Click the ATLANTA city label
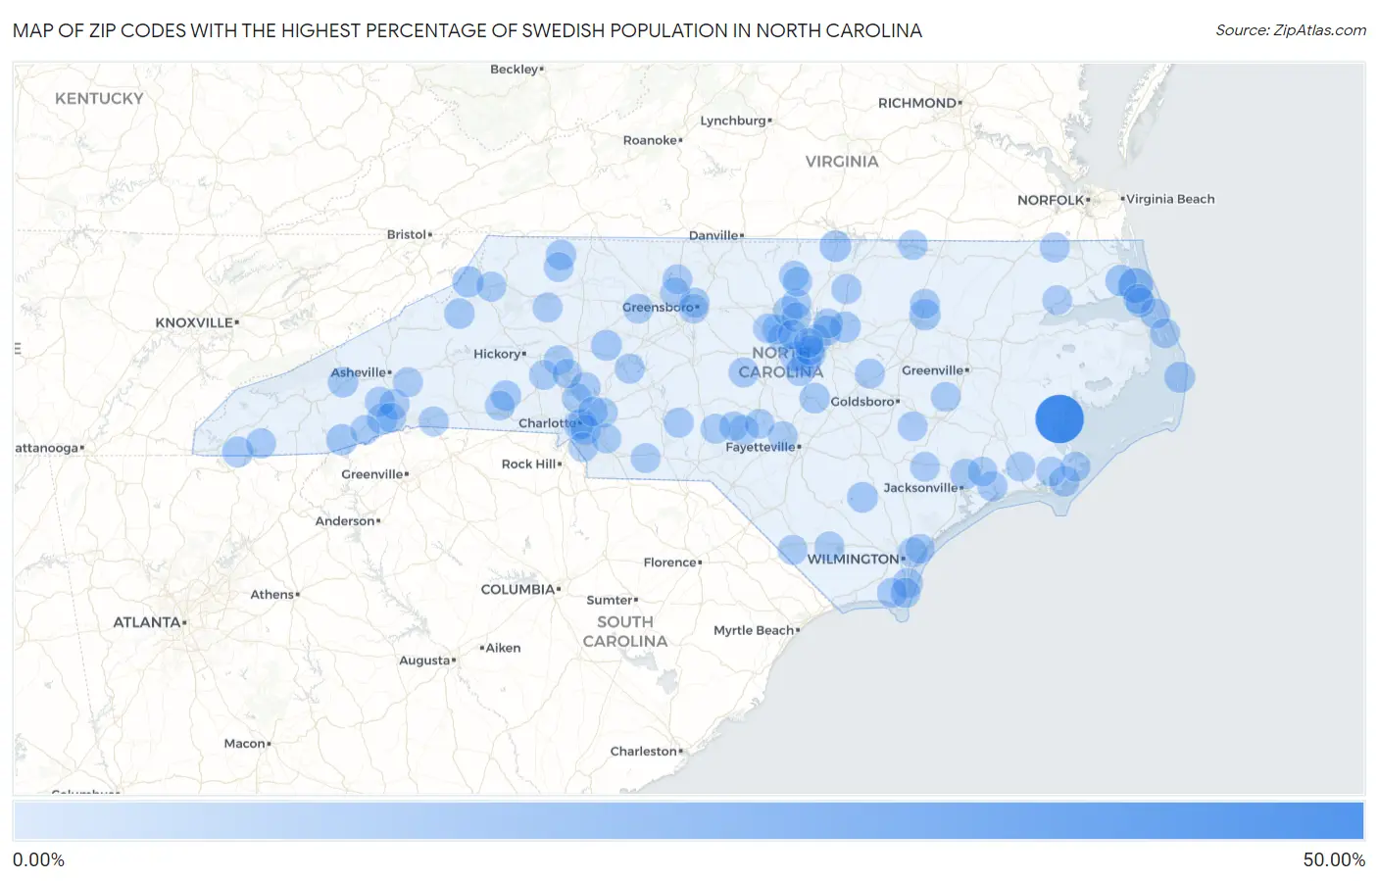 point(147,622)
